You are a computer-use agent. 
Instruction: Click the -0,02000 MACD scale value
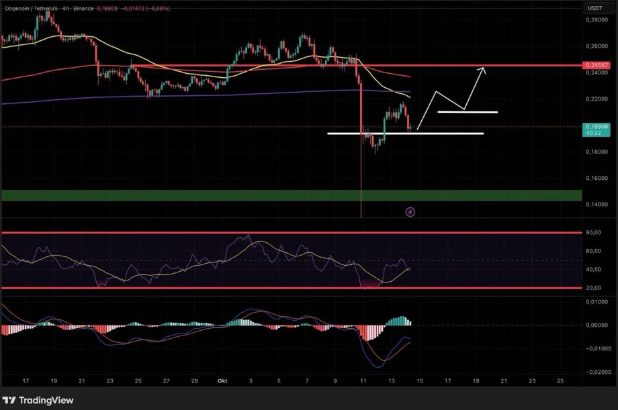(x=596, y=372)
